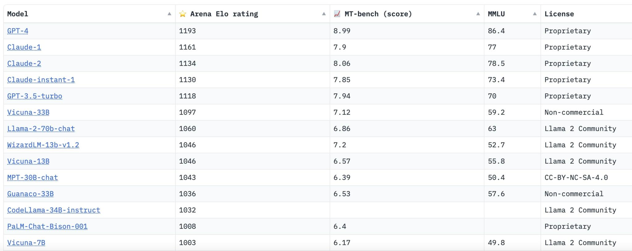Open the WizardLM-13b-v1.2 model link
Image resolution: width=632 pixels, height=251 pixels.
point(42,145)
